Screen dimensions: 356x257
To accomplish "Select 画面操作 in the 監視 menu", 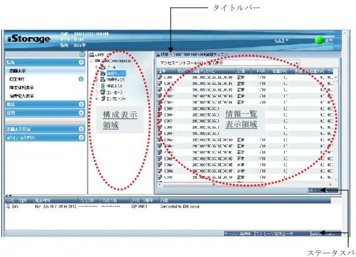I will point(16,79).
